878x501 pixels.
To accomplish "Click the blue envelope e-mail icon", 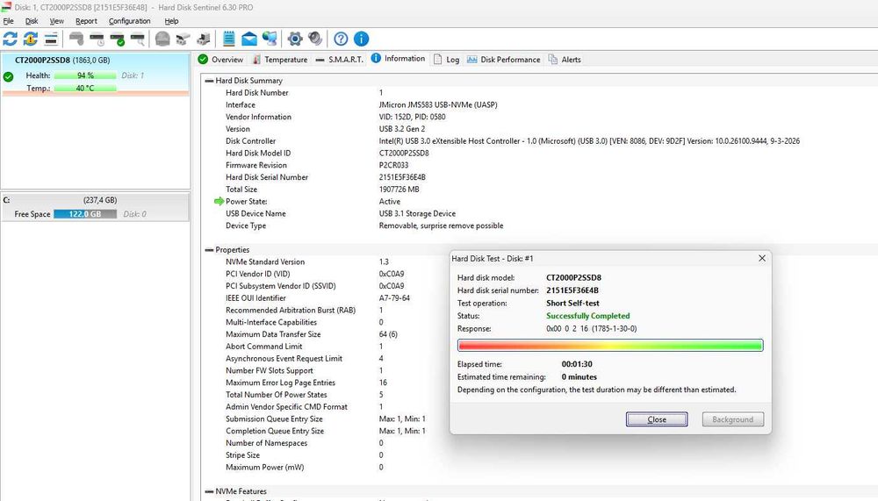I will pyautogui.click(x=249, y=39).
